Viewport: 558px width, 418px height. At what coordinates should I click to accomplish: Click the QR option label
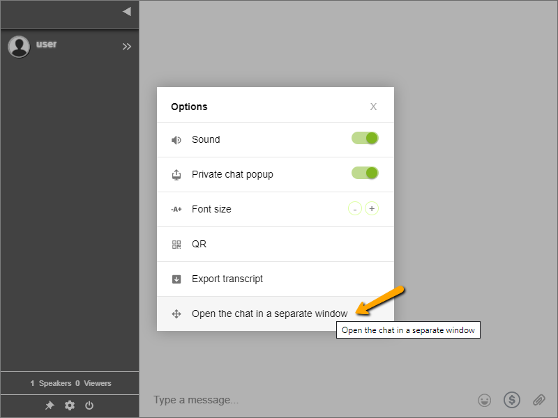point(198,244)
